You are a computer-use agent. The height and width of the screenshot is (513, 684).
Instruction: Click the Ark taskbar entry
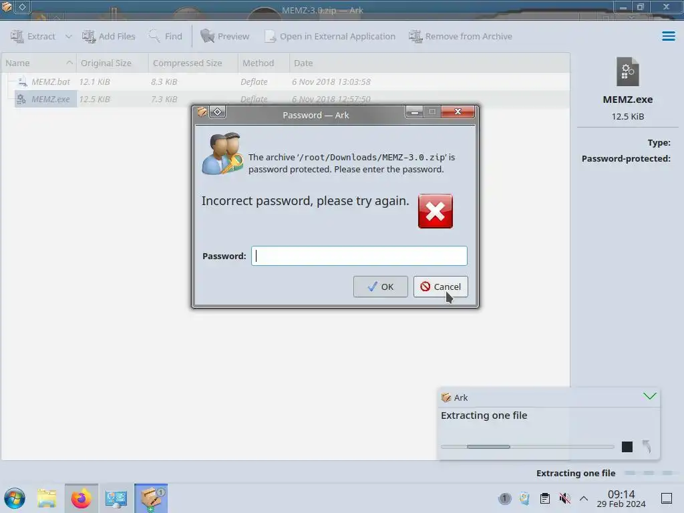(x=151, y=498)
